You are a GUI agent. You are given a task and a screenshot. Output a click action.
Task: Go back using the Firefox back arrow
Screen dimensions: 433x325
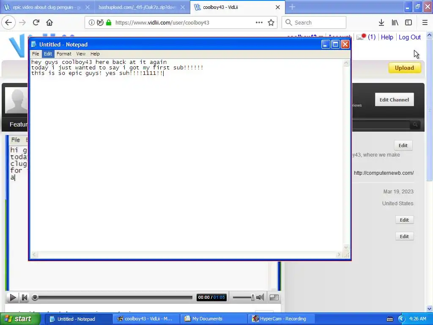pos(8,23)
